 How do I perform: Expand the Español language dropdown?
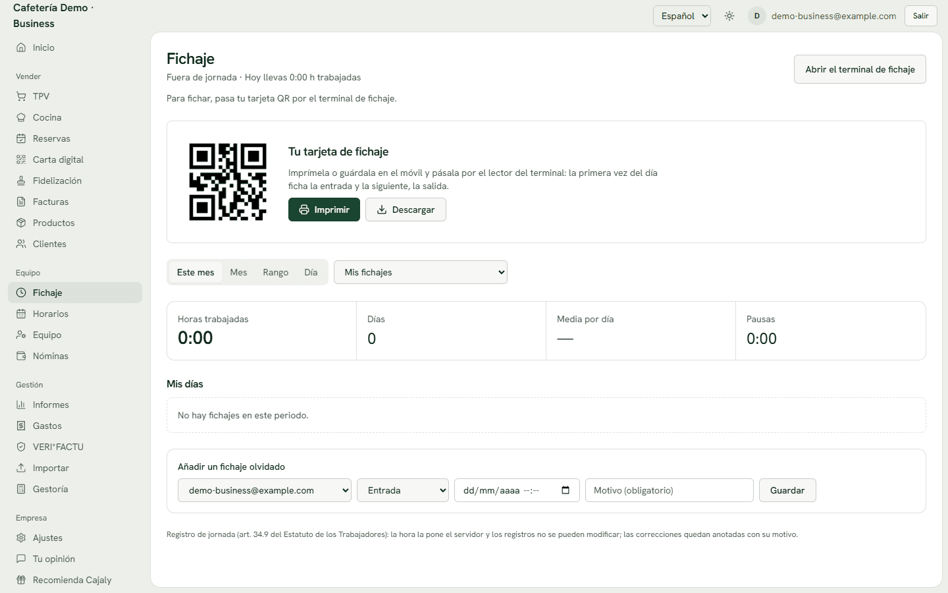[x=682, y=16]
